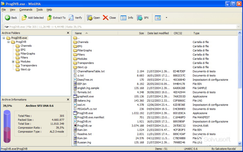Verify the archive with Verify button
The image size is (243, 152).
pyautogui.click(x=75, y=18)
